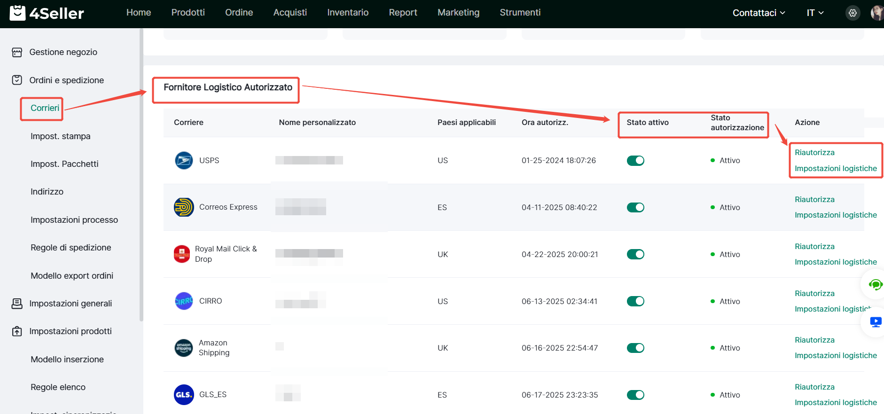Click the GLS_ES carrier logo
This screenshot has width=884, height=414.
point(184,395)
